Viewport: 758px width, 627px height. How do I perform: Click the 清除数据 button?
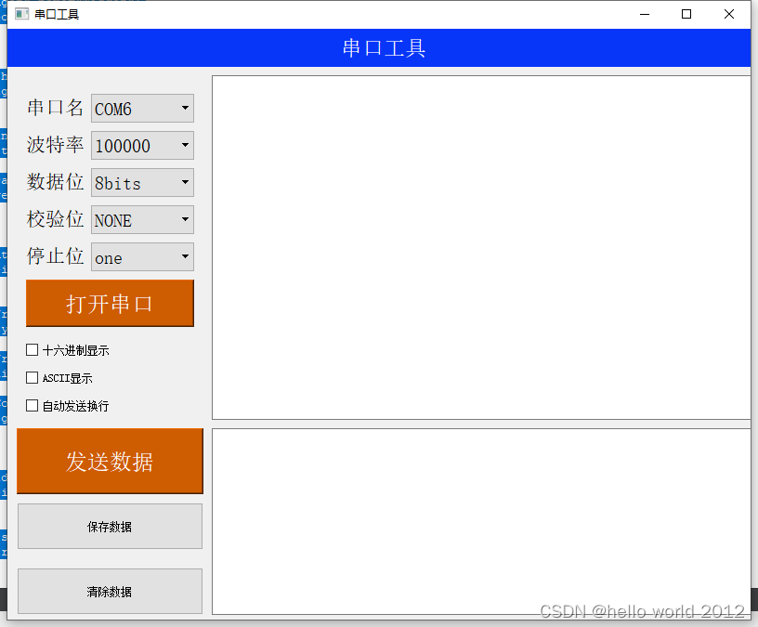click(110, 591)
